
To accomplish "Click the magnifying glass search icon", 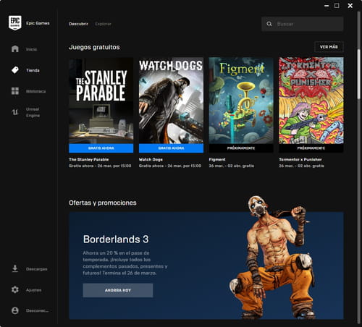I will click(x=269, y=24).
